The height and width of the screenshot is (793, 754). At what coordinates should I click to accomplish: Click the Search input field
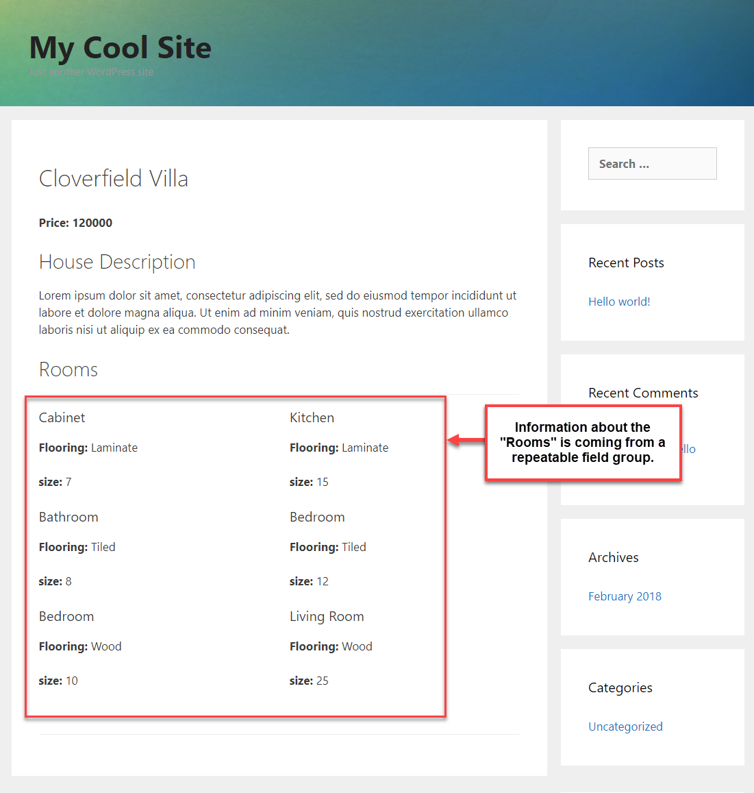point(651,163)
